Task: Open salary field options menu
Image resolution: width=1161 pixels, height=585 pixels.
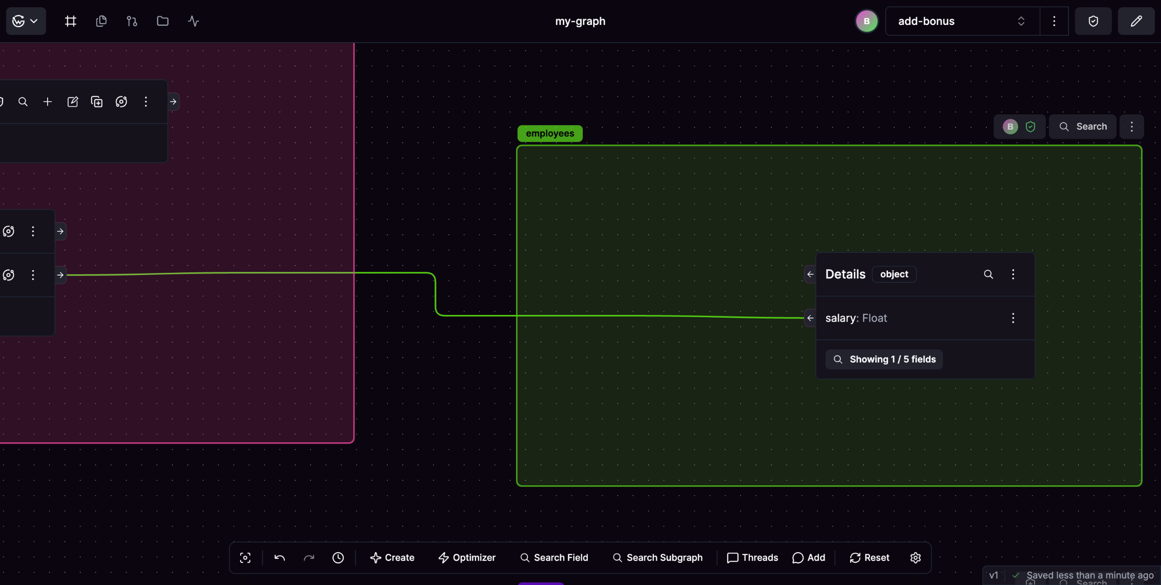Action: [1013, 318]
